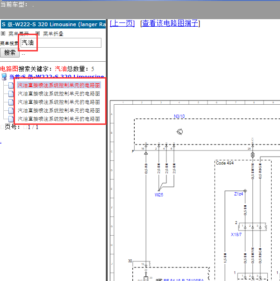Click the X18/7 connector label in diagram
This screenshot has height=281, width=280.
coord(236,235)
